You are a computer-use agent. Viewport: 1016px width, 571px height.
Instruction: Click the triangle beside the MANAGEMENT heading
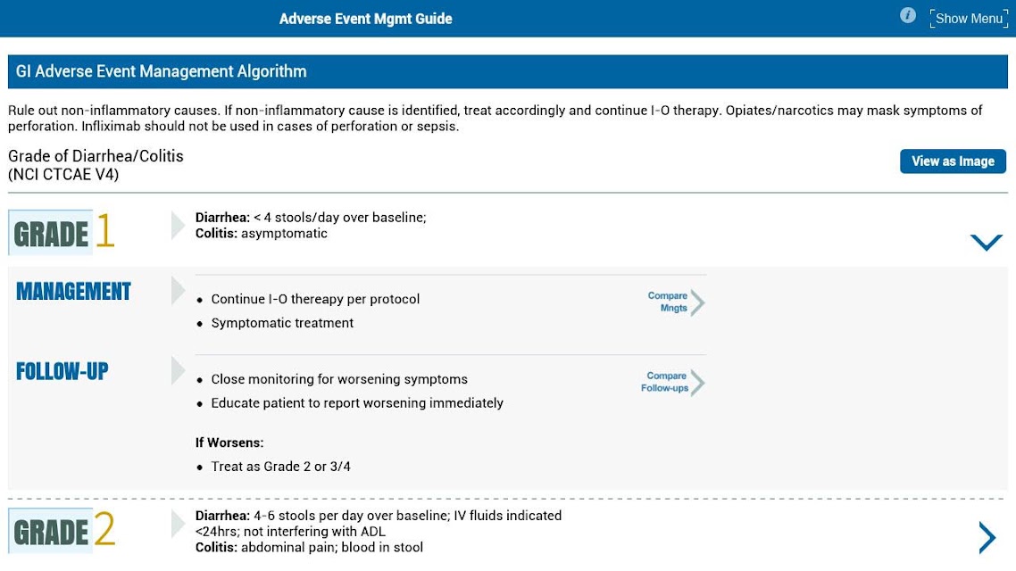(178, 291)
